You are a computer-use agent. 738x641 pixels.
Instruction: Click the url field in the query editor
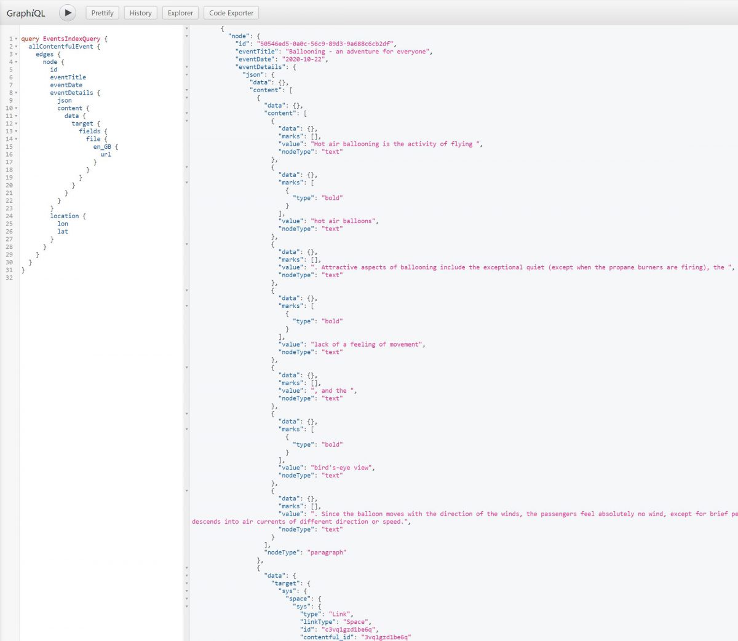[106, 154]
